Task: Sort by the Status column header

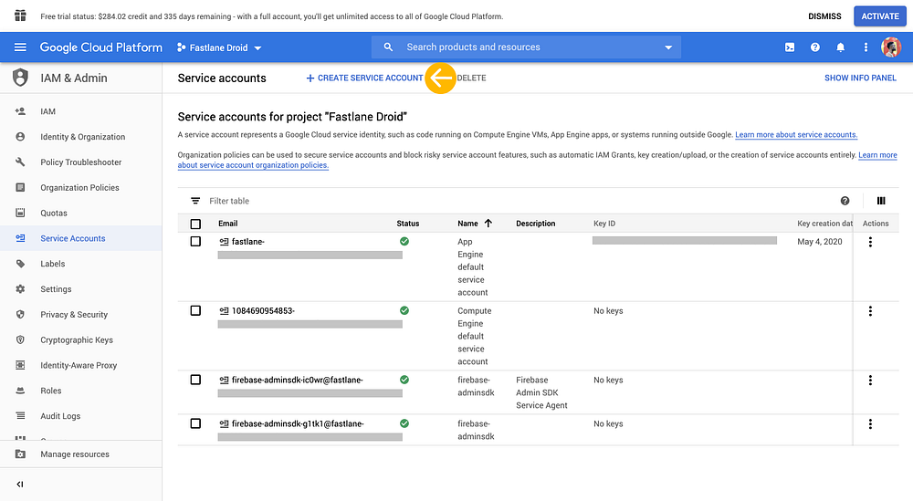Action: (x=407, y=224)
